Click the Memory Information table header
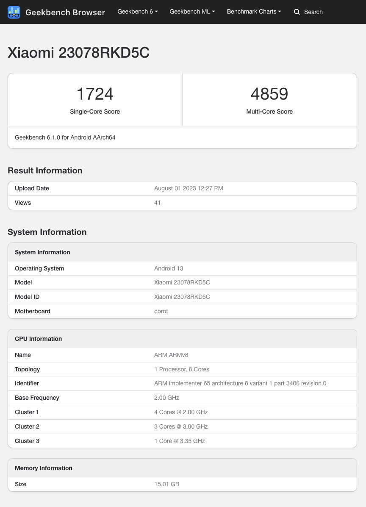The height and width of the screenshot is (507, 366). pos(182,468)
